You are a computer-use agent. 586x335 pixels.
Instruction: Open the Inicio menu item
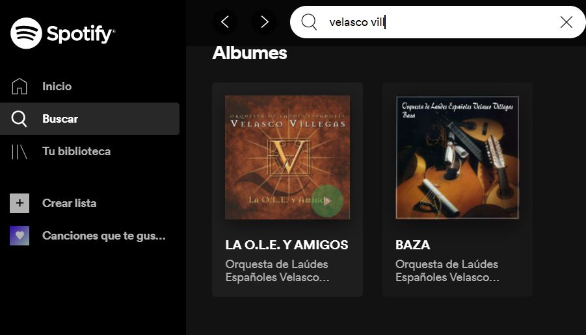57,86
